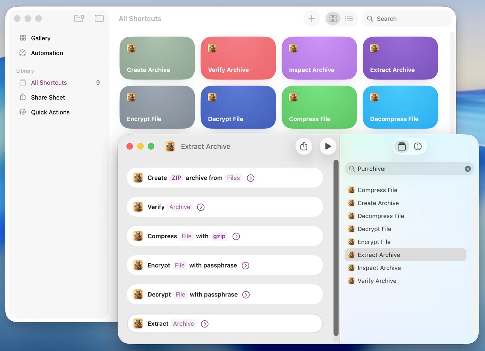Image resolution: width=485 pixels, height=351 pixels.
Task: Set the Archive parameter in Verify action
Action: [180, 207]
